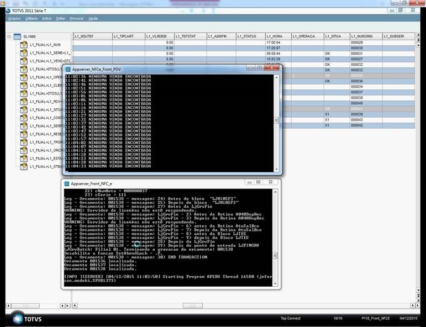The image size is (426, 327).
Task: Click scrollbar thumb in Appserver_NFCe_Front_PDV console
Action: (x=277, y=120)
